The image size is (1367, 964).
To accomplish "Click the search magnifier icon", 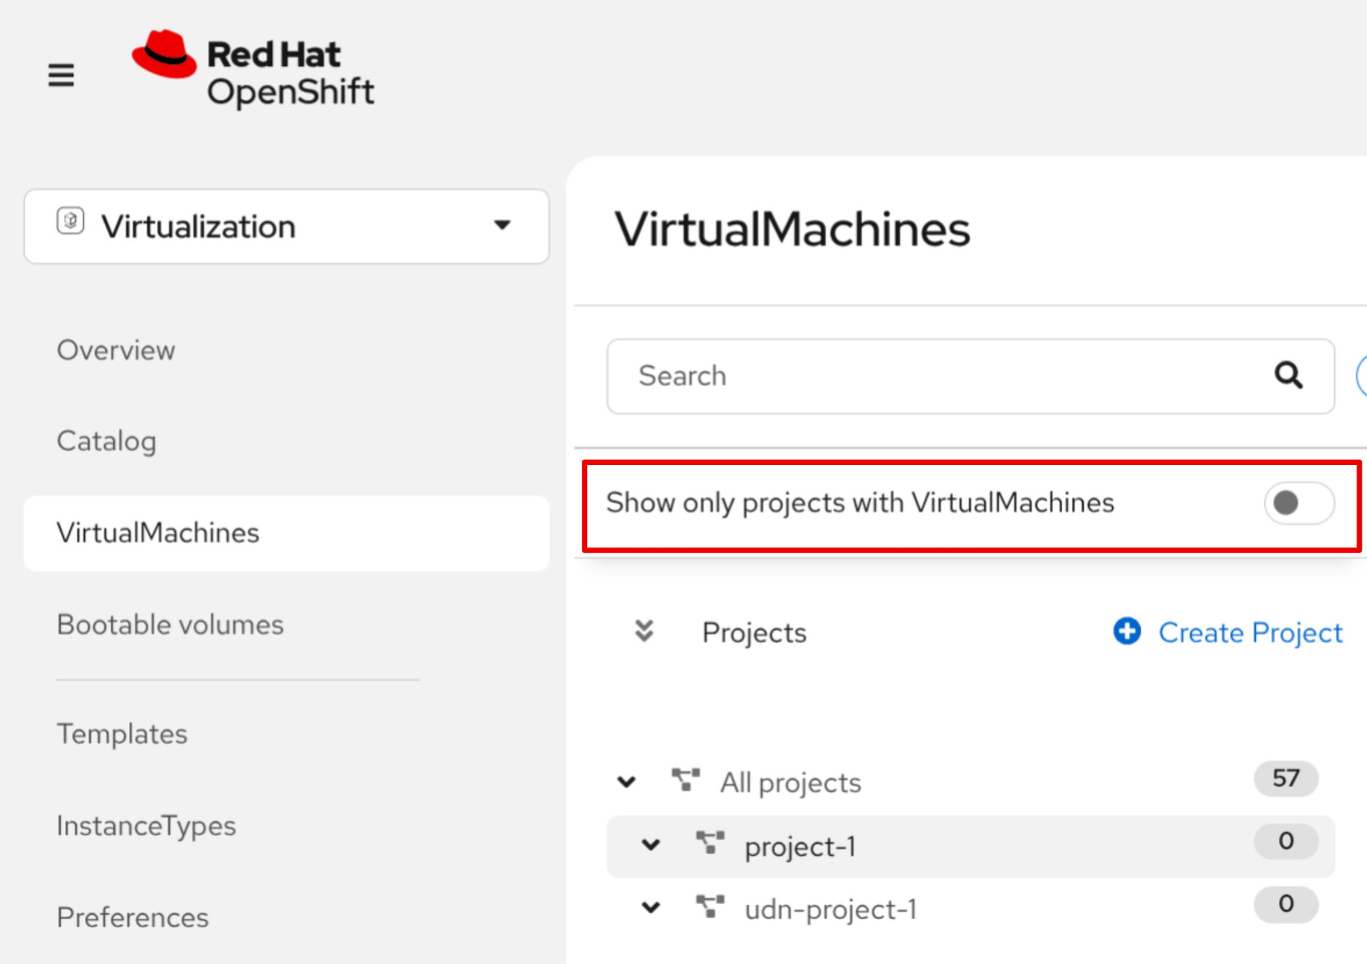I will coord(1288,375).
